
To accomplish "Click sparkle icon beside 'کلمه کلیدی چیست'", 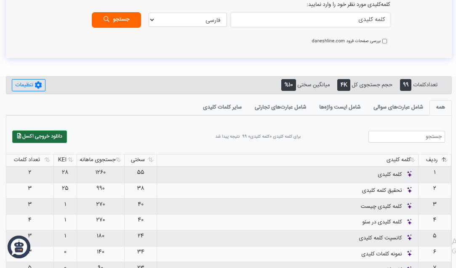I will point(409,206).
